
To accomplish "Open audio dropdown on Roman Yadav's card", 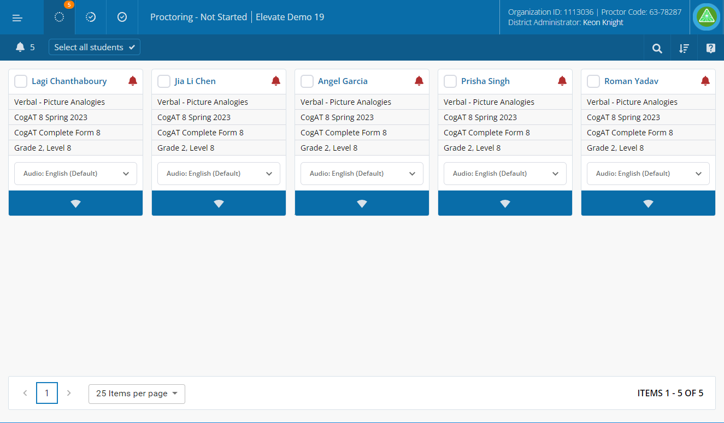I will [648, 174].
